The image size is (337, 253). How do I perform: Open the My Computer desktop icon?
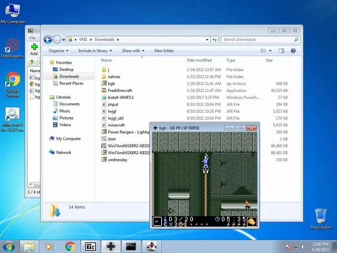[x=13, y=13]
